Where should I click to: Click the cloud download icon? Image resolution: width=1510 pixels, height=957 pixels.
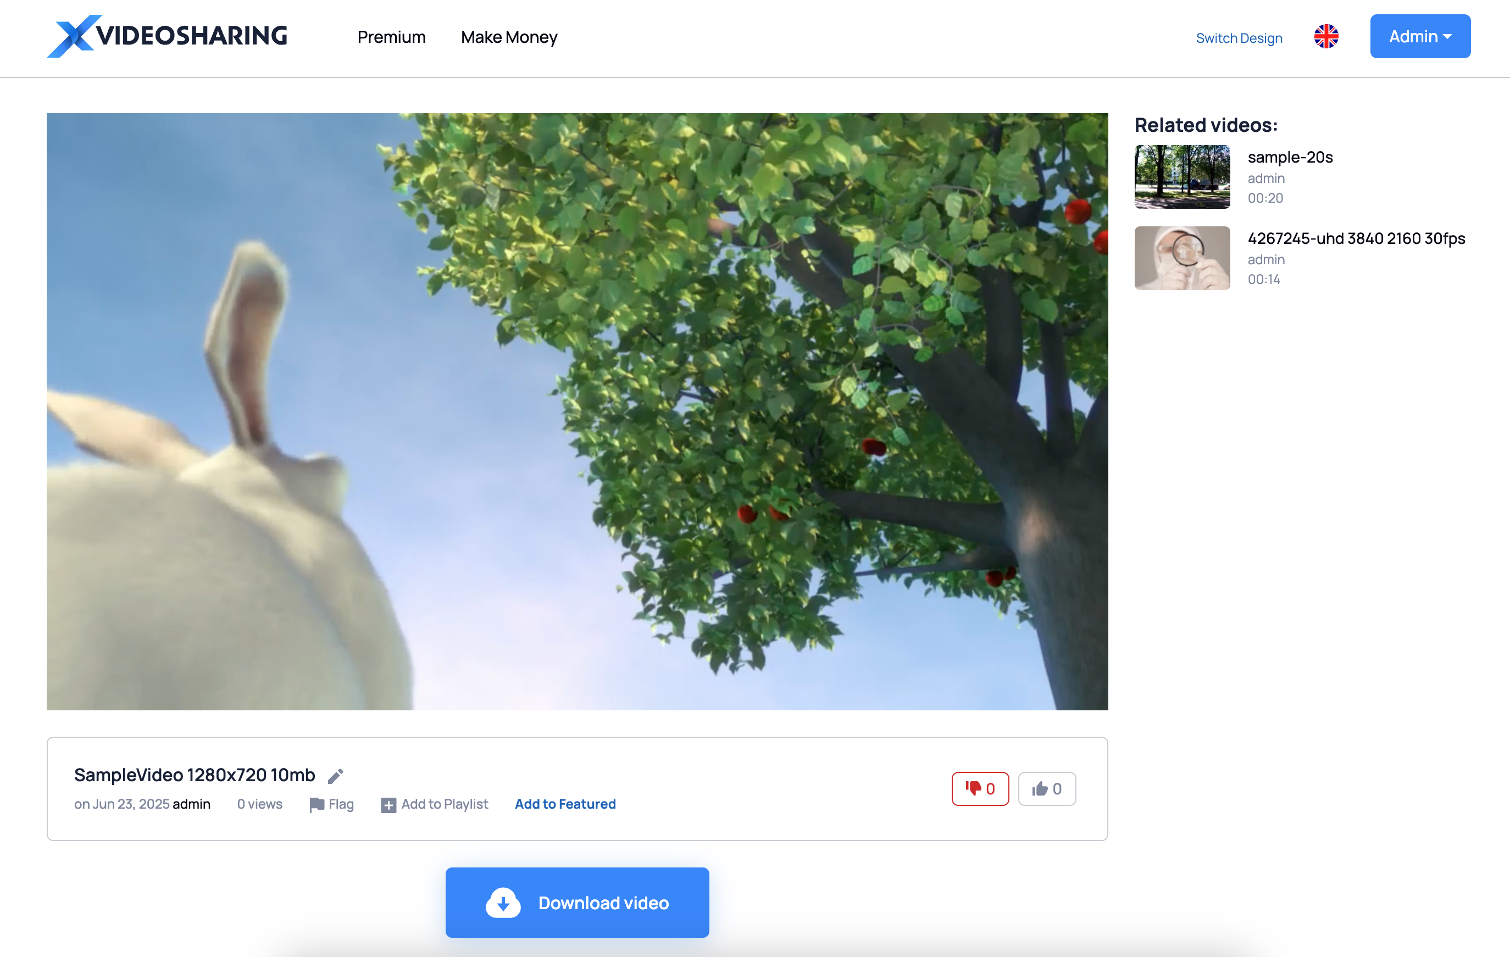pyautogui.click(x=503, y=903)
